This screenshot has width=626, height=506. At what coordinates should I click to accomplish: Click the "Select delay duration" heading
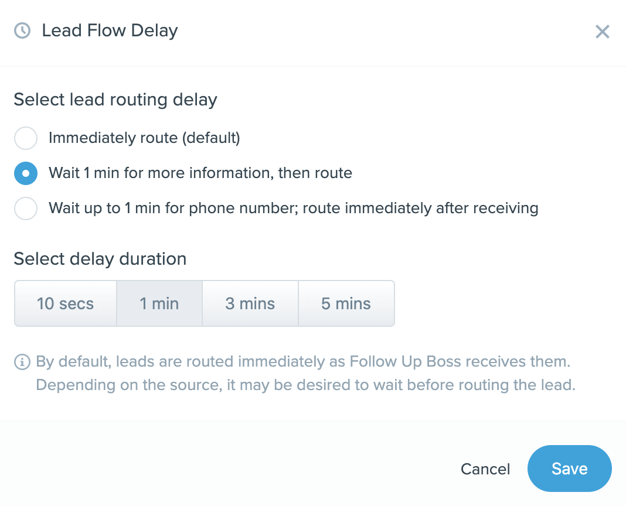100,258
